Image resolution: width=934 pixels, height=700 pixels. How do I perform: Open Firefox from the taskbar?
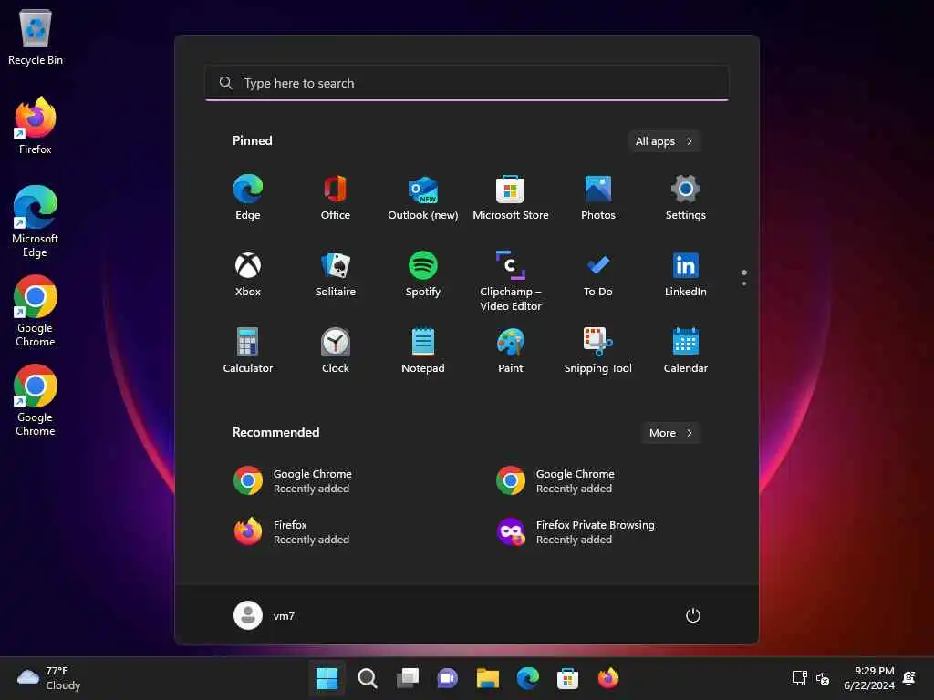click(607, 678)
